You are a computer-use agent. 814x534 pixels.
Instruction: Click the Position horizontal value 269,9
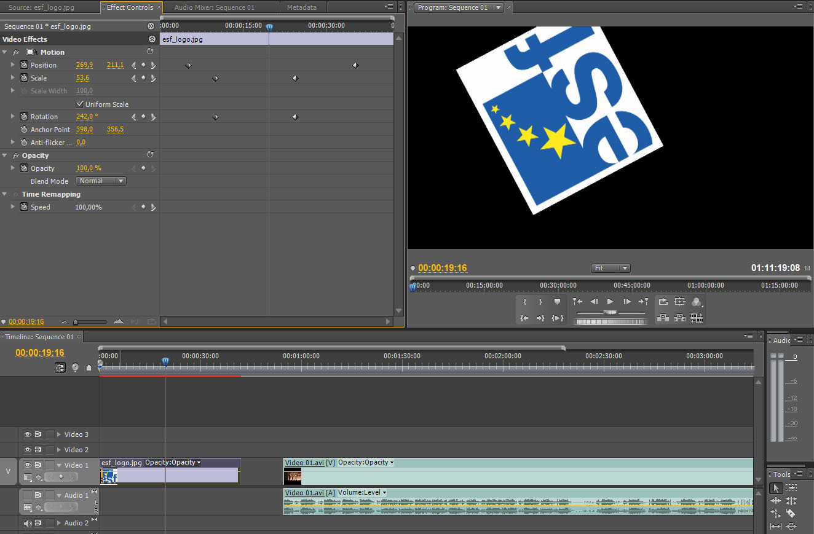pos(84,65)
